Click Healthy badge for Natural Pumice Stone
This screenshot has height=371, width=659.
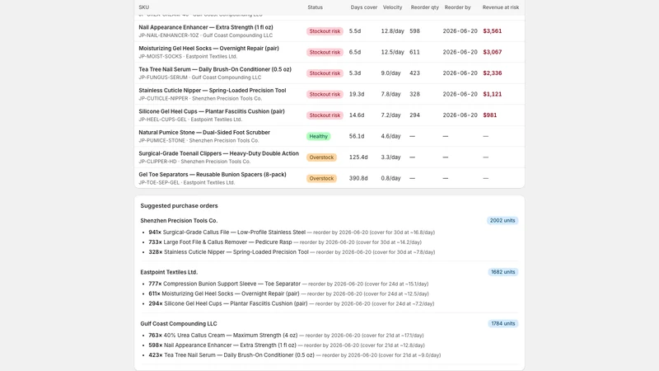[318, 136]
